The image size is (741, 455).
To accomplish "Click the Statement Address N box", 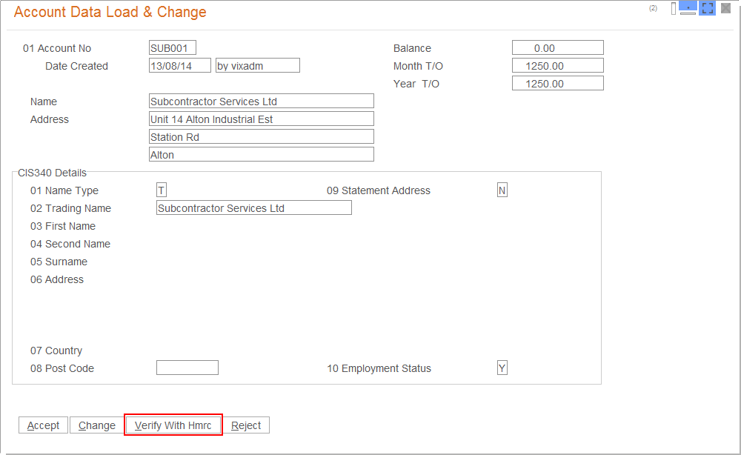I will coord(502,190).
